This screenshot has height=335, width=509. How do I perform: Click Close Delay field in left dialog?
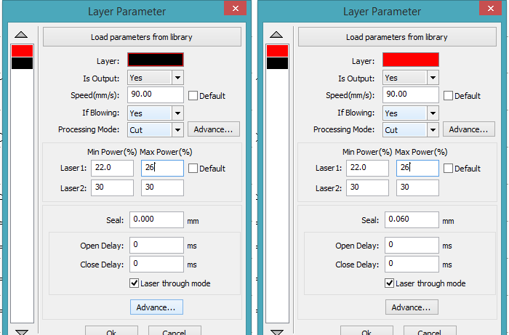156,264
